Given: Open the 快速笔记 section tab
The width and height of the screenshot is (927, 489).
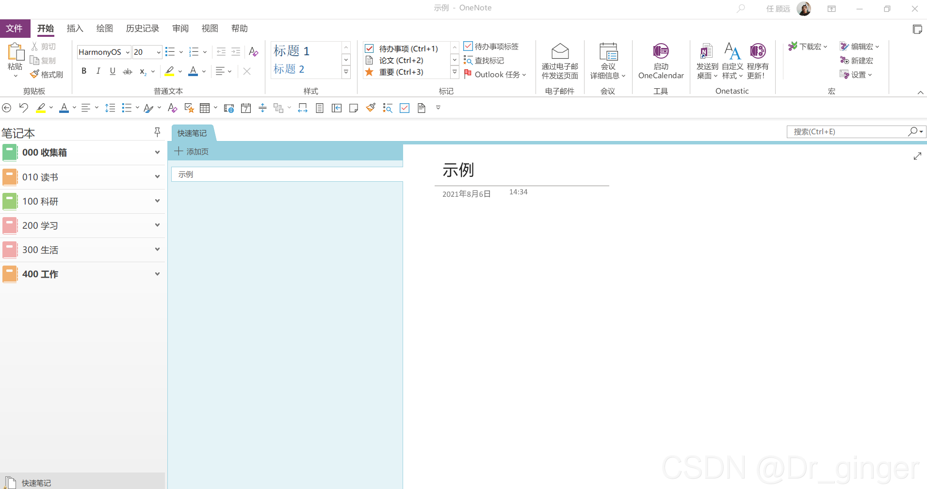Looking at the screenshot, I should tap(192, 133).
